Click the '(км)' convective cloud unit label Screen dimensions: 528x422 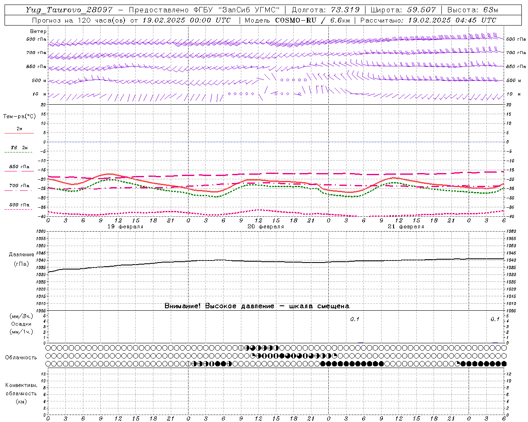click(x=21, y=401)
